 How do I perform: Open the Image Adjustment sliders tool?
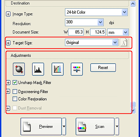click(77, 69)
